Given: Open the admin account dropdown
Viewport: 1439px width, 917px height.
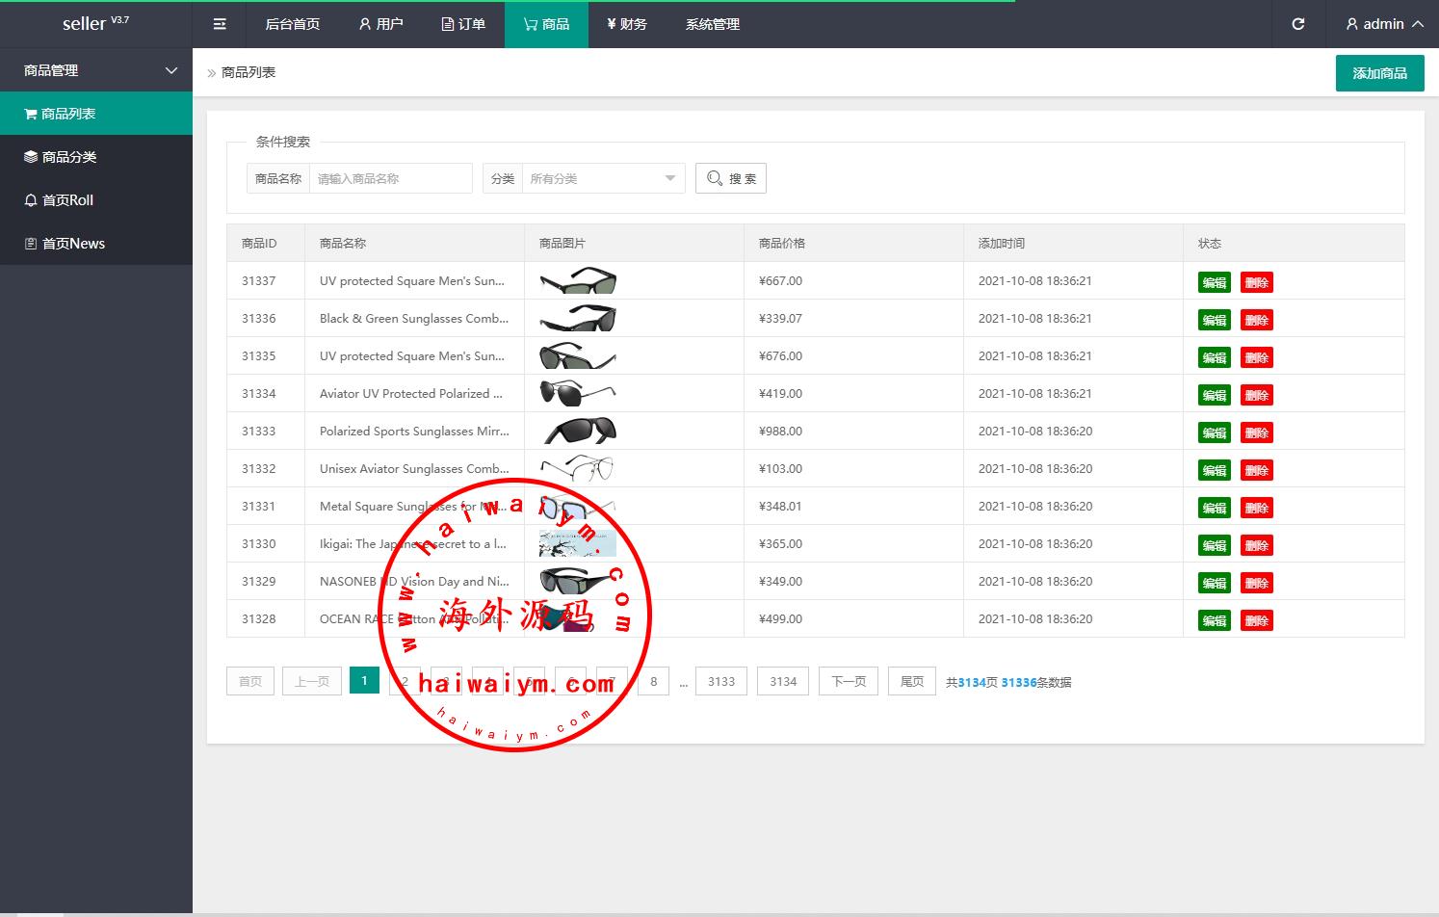Looking at the screenshot, I should click(1384, 24).
